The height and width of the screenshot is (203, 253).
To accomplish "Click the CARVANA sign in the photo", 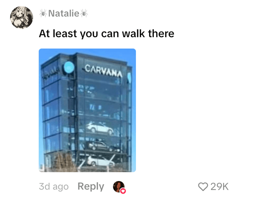I will pyautogui.click(x=103, y=71).
